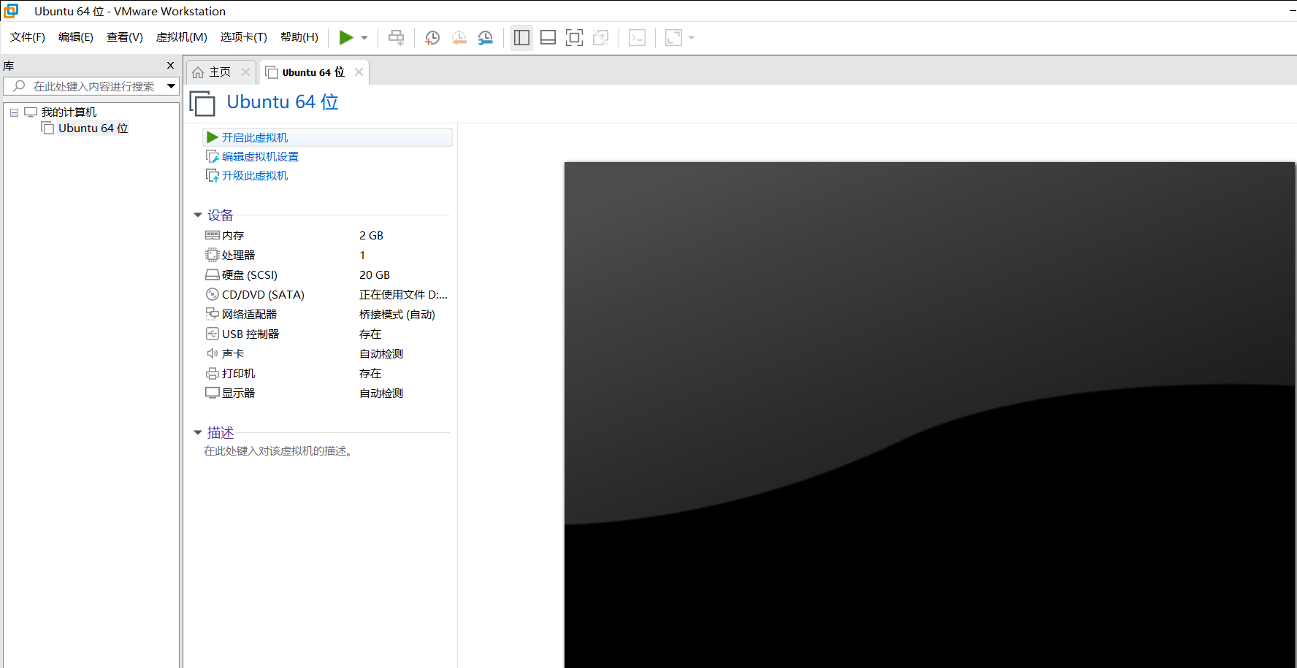Click the description field 在此处键入对该虚拟机的描述

279,451
